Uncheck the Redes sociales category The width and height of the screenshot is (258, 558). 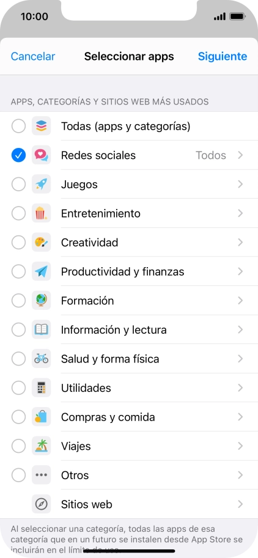pos(18,155)
